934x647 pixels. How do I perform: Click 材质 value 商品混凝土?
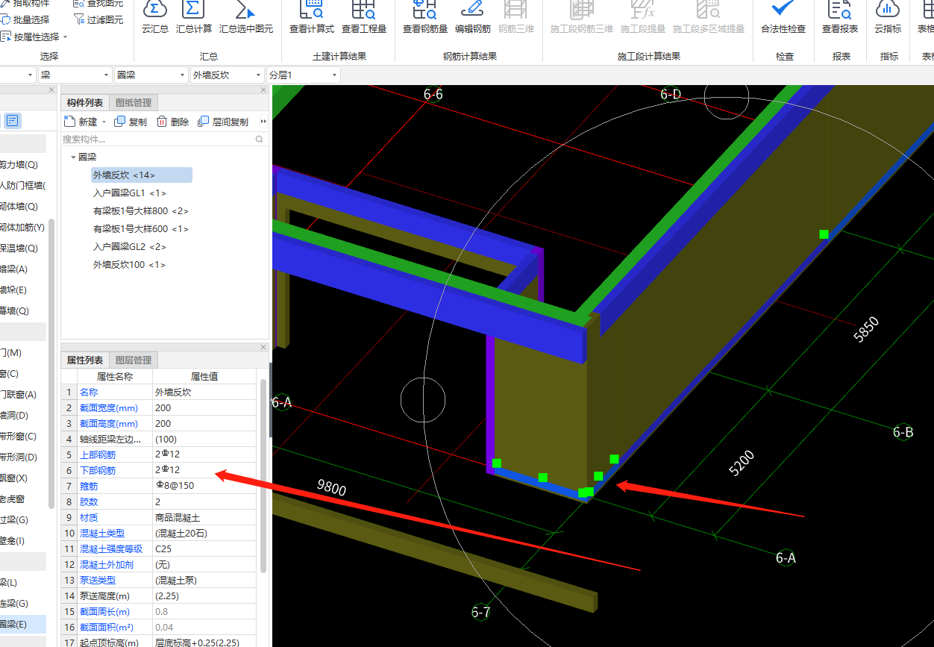pos(204,517)
